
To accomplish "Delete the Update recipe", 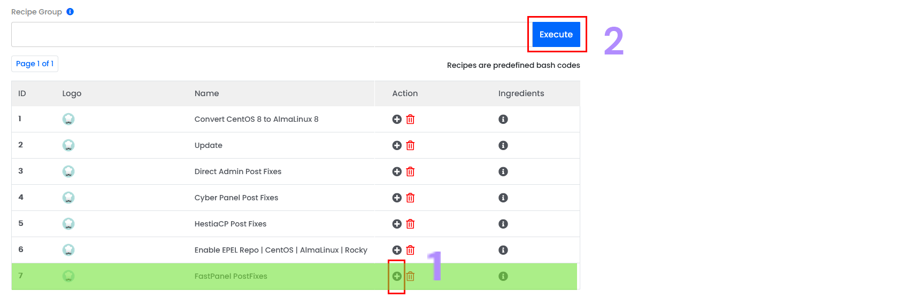I will coord(410,145).
